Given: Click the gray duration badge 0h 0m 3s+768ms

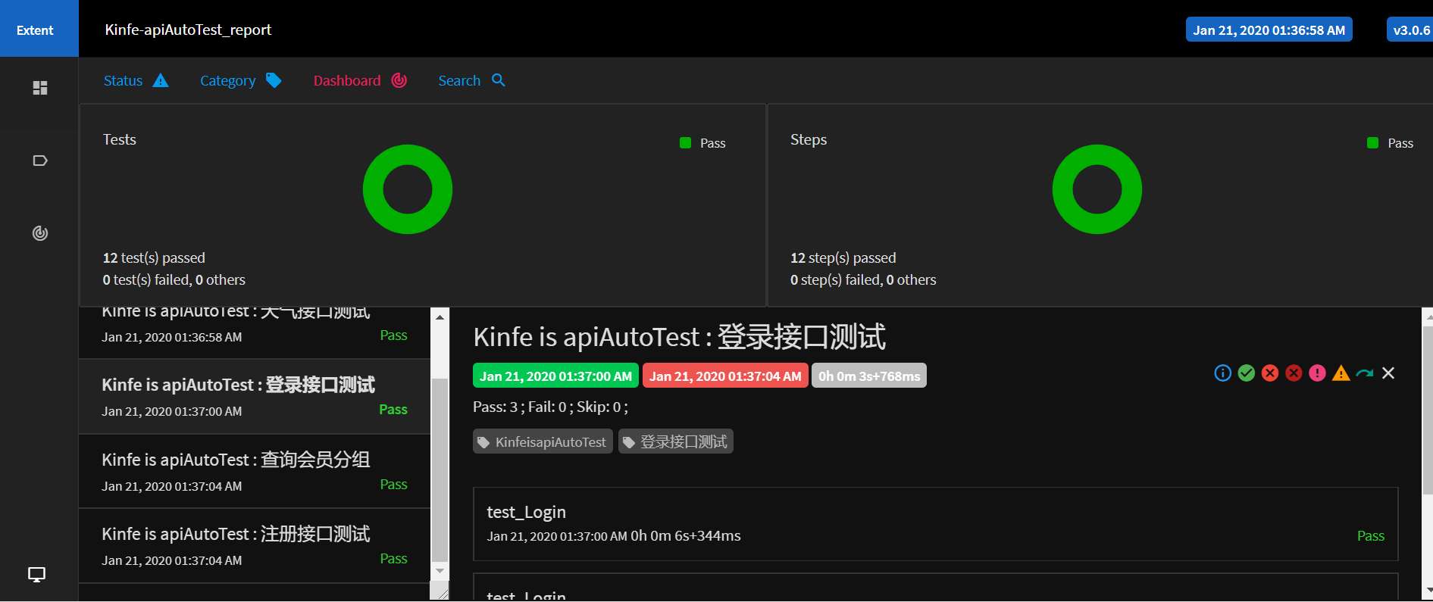Looking at the screenshot, I should pyautogui.click(x=869, y=376).
